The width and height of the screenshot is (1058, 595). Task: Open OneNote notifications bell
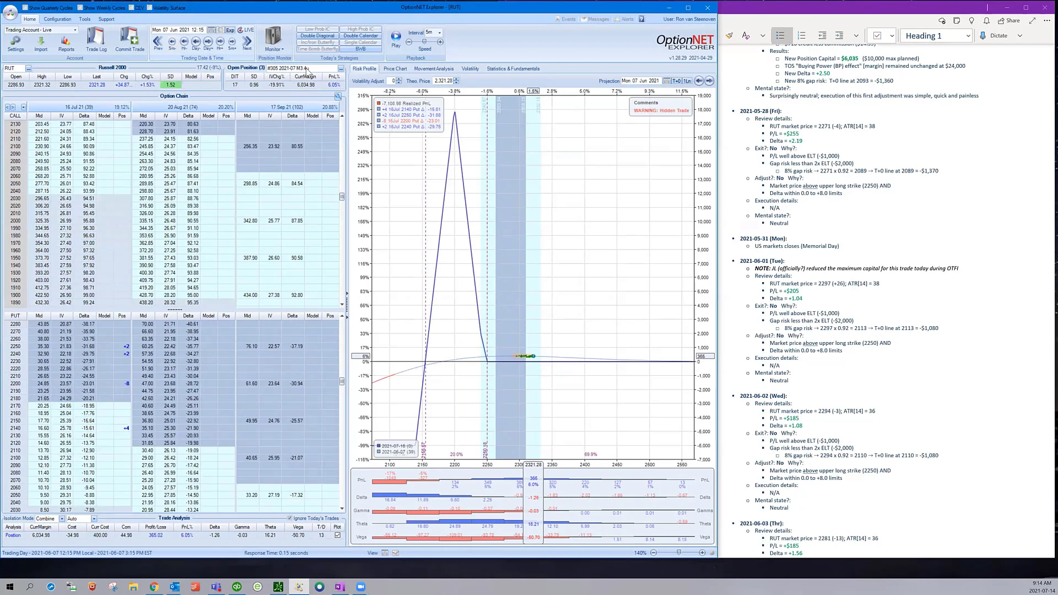pos(986,21)
